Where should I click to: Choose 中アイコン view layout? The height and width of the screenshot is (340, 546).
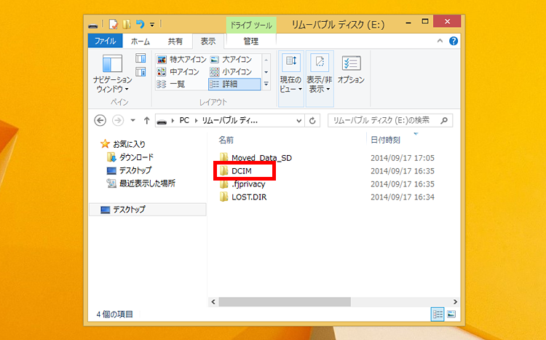(x=182, y=71)
